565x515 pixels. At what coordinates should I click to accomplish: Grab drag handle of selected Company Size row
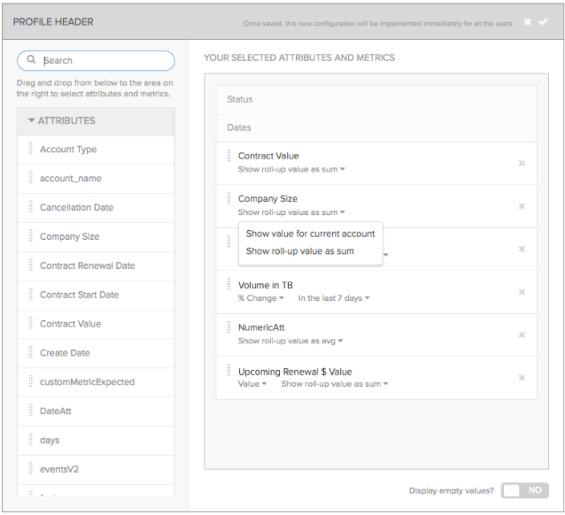pyautogui.click(x=228, y=198)
